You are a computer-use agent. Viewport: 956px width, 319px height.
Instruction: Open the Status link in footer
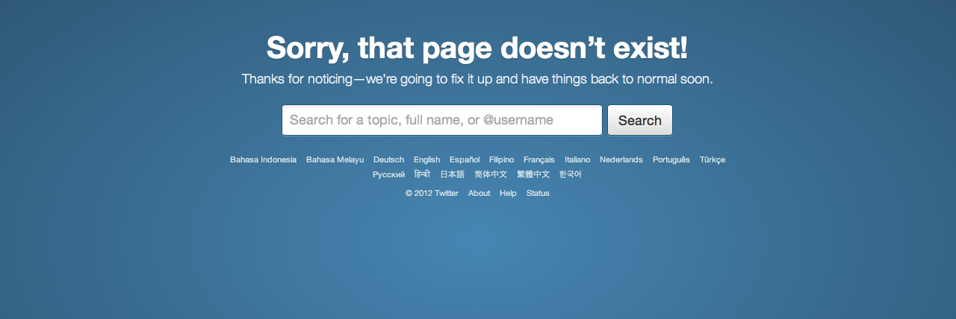coord(538,193)
